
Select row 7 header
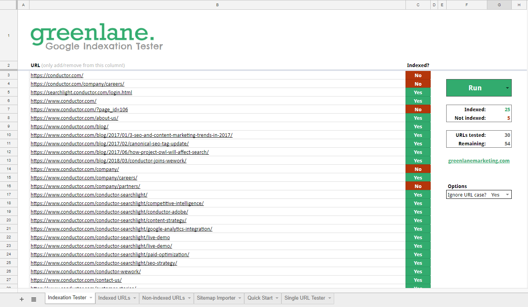tap(9, 109)
